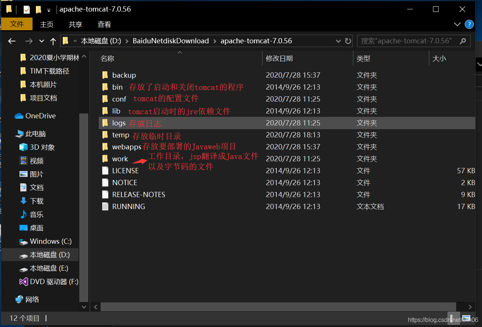Open the address bar history dropdown
Viewport: 482px width, 327px height.
click(338, 41)
